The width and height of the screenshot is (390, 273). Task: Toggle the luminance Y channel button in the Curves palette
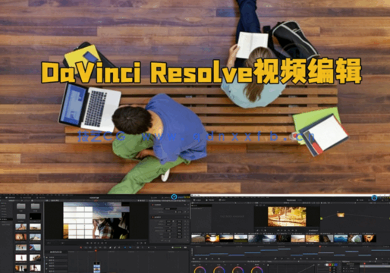tap(327, 265)
